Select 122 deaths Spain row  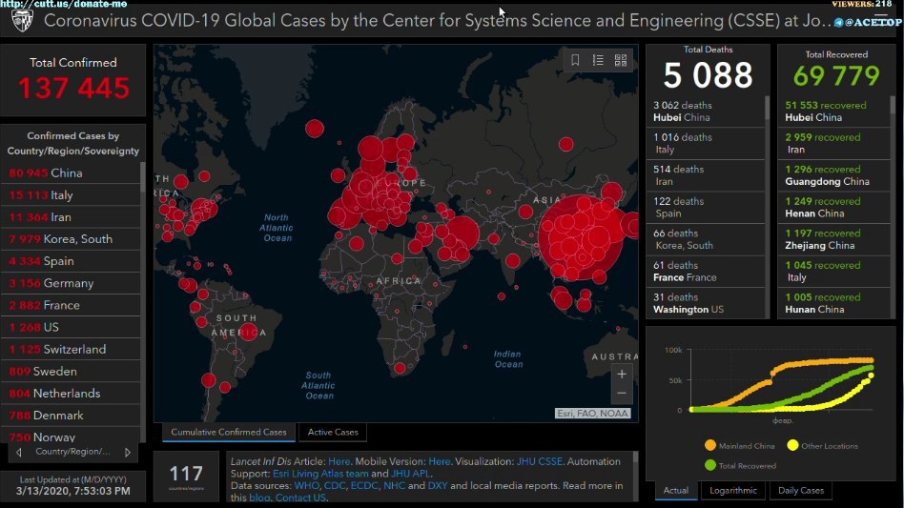(706, 208)
